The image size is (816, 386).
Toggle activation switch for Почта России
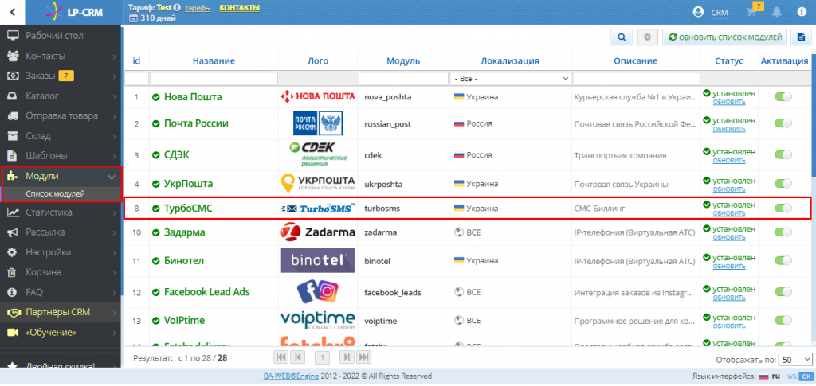tap(783, 123)
